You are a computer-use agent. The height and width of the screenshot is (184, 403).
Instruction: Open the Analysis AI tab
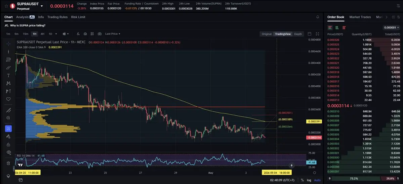tap(25, 17)
